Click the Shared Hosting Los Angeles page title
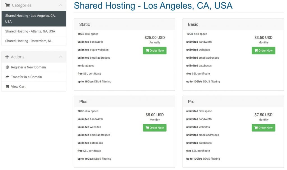The height and width of the screenshot is (170, 287). tap(153, 6)
